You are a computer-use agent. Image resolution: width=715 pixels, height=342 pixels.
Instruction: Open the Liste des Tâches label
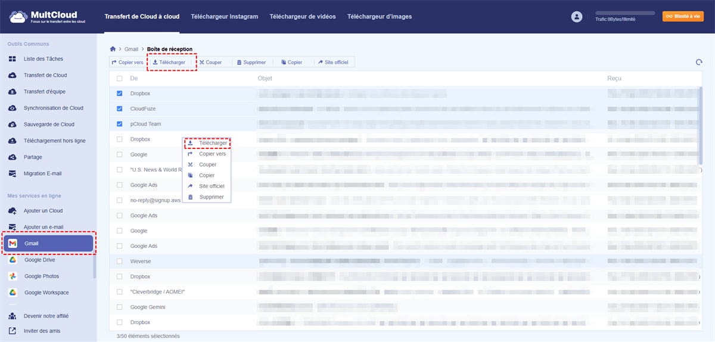tap(43, 59)
